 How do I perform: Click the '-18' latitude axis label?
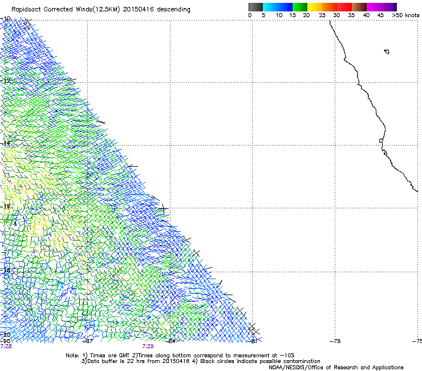(x=5, y=270)
